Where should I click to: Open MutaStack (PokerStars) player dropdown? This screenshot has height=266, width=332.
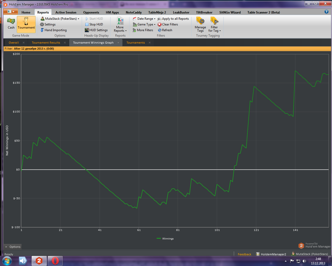point(60,19)
